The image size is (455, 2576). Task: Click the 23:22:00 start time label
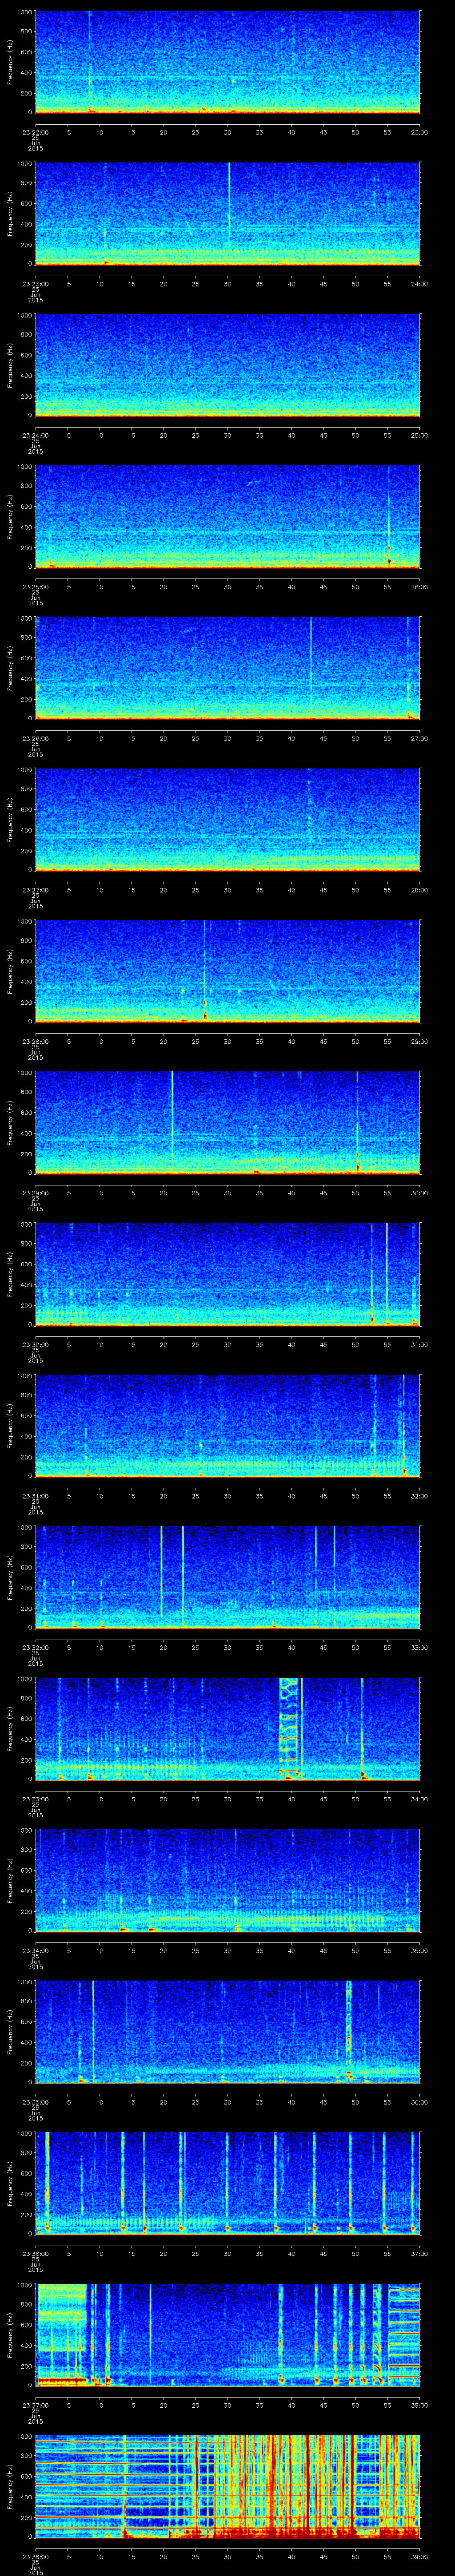[x=35, y=131]
